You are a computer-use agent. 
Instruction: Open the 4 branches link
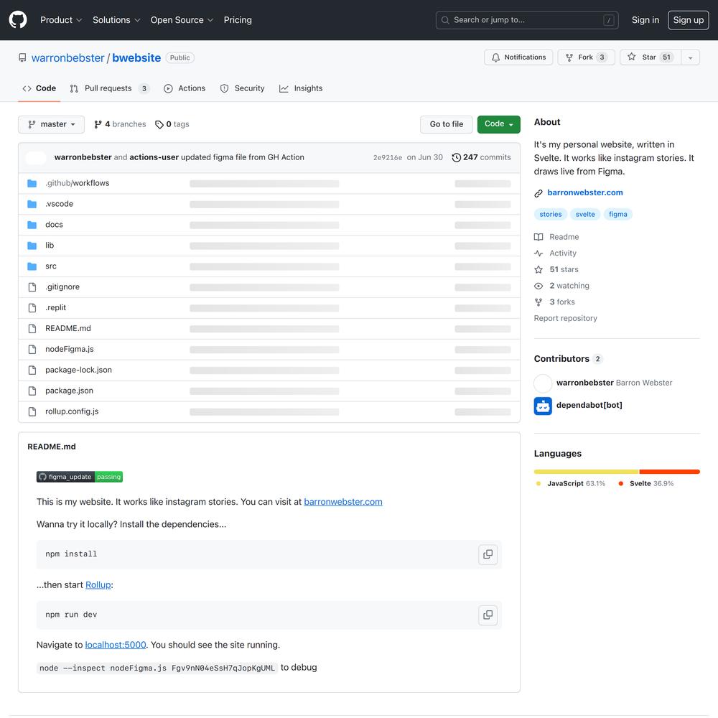coord(120,124)
